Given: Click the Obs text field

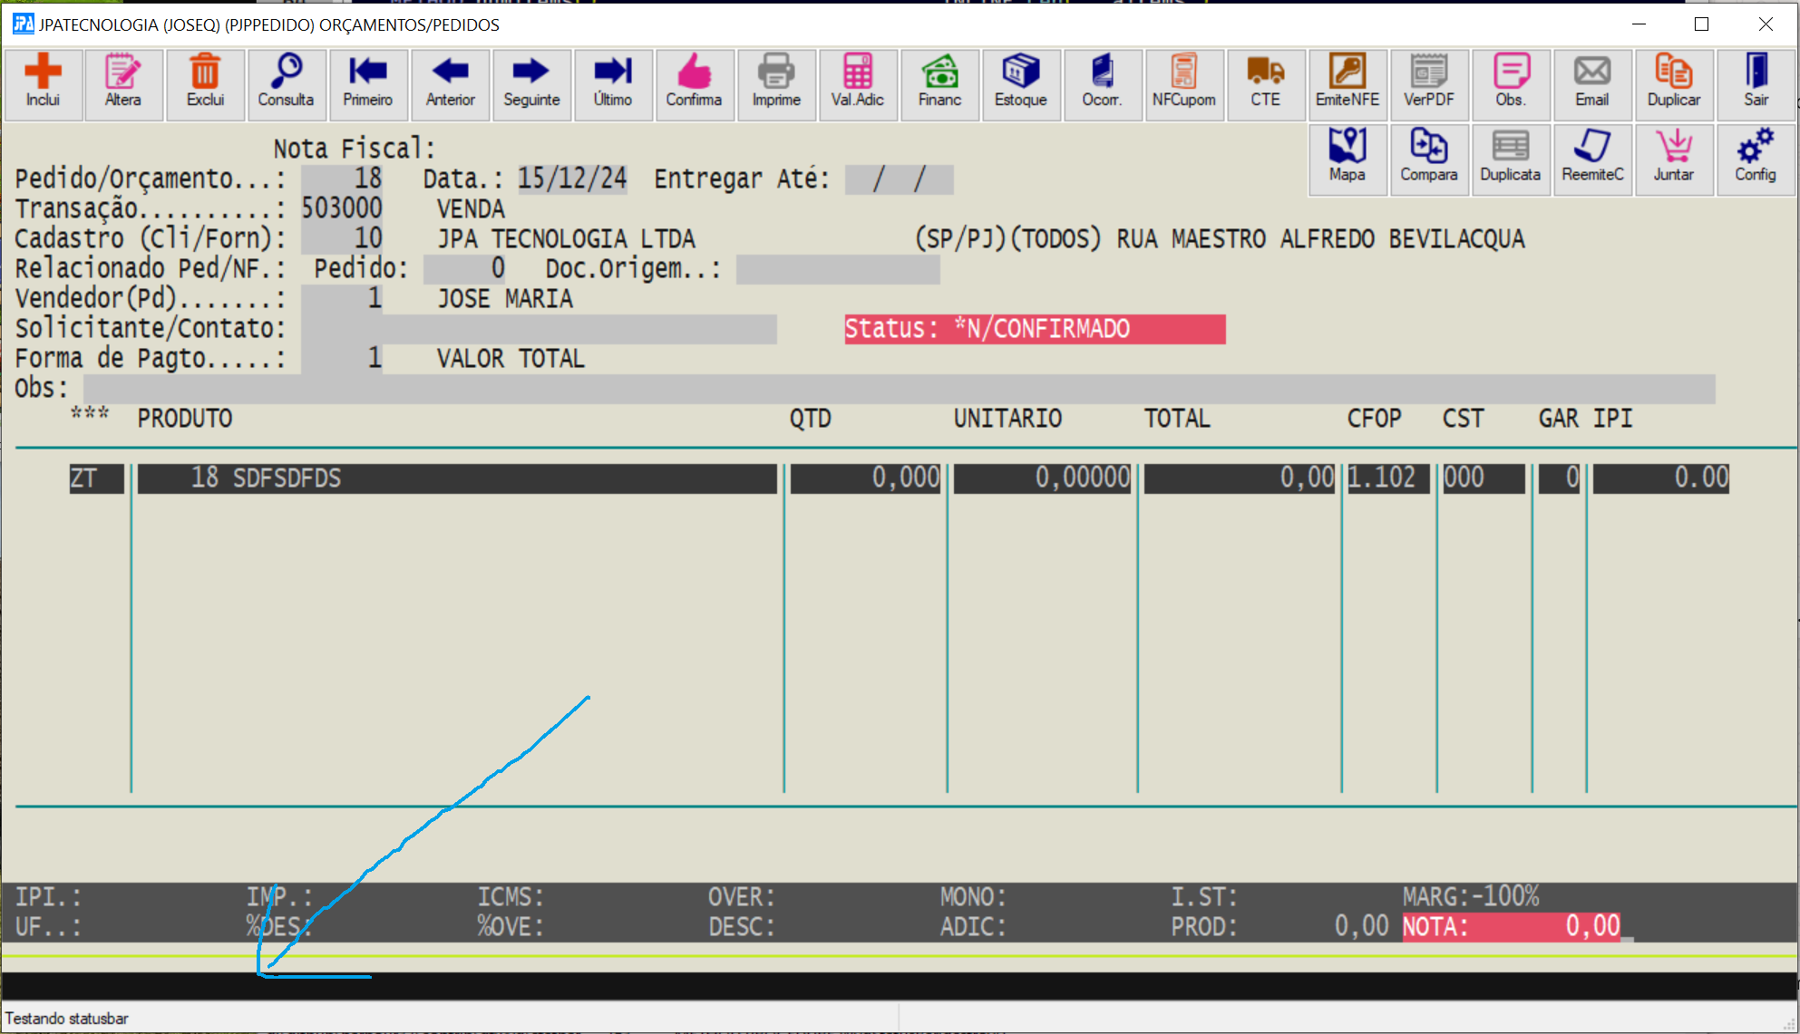Looking at the screenshot, I should click(898, 389).
